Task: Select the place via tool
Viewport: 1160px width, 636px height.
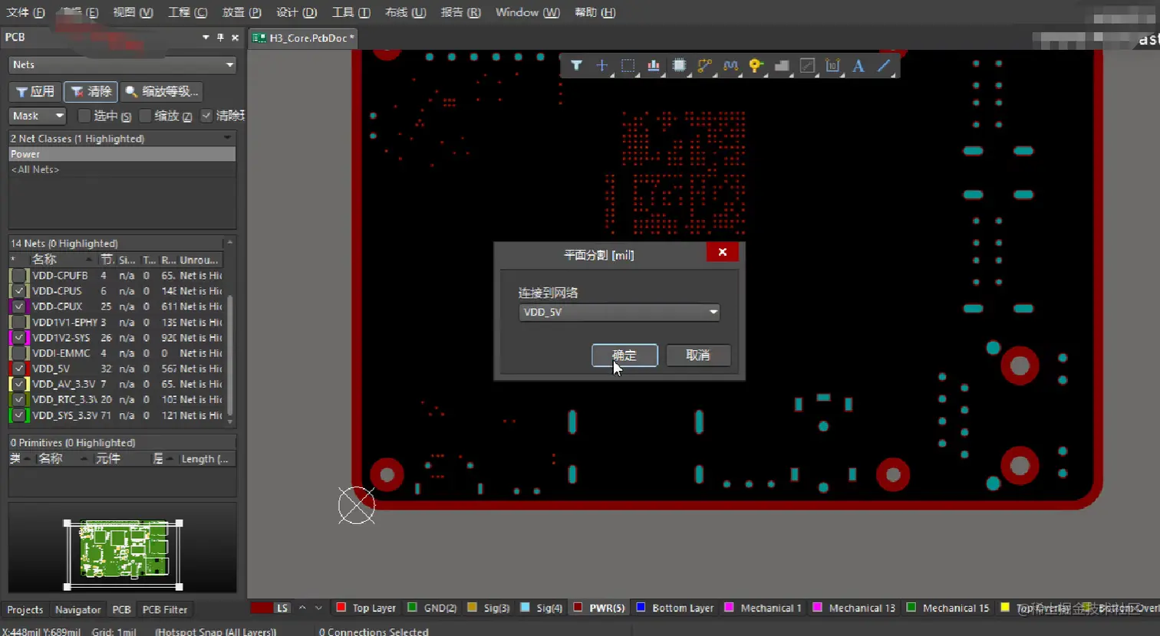Action: (756, 66)
